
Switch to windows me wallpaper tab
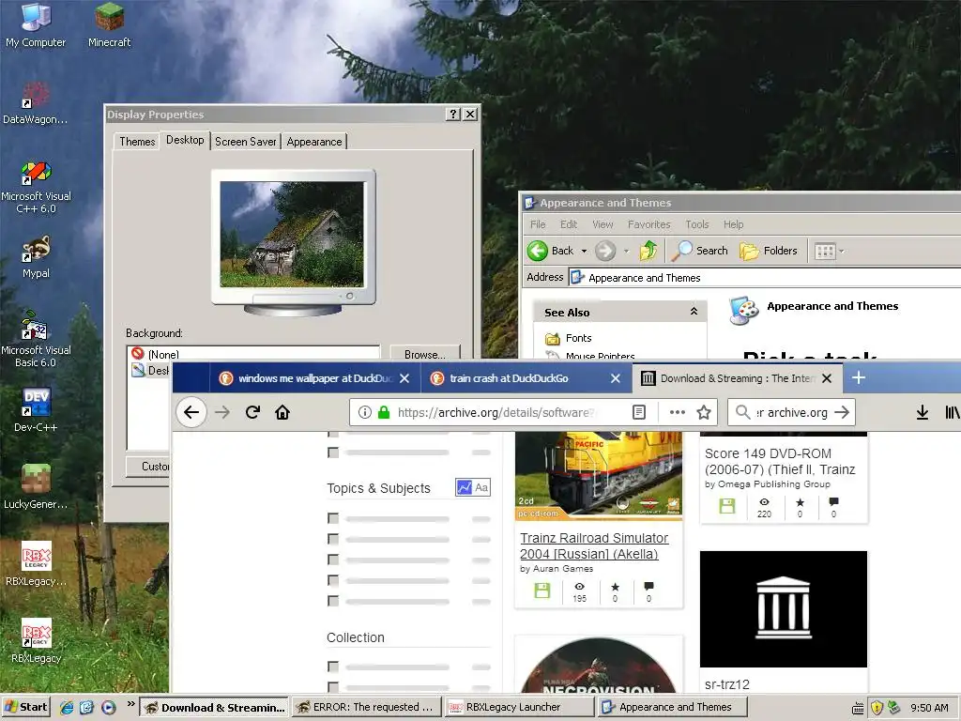tap(315, 378)
